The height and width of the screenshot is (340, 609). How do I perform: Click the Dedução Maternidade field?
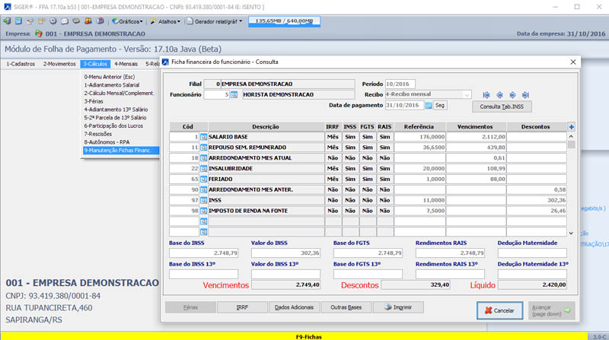pos(532,253)
